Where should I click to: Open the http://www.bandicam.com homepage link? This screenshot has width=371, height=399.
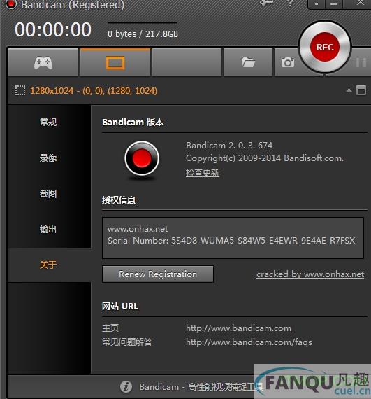tap(238, 328)
